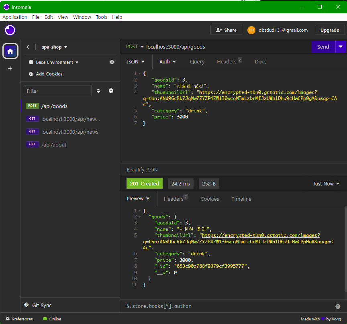The width and height of the screenshot is (347, 324).
Task: Open the View menu
Action: pos(63,17)
